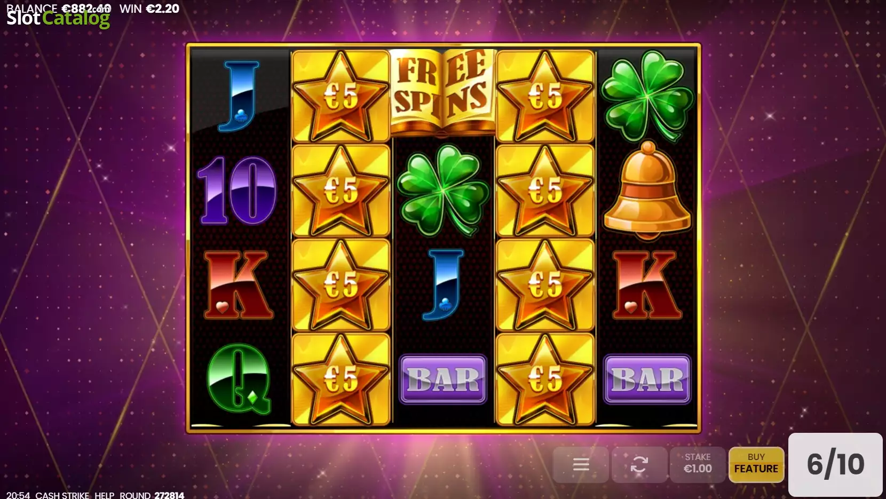Click the red K on first reel
886x499 pixels.
click(238, 285)
